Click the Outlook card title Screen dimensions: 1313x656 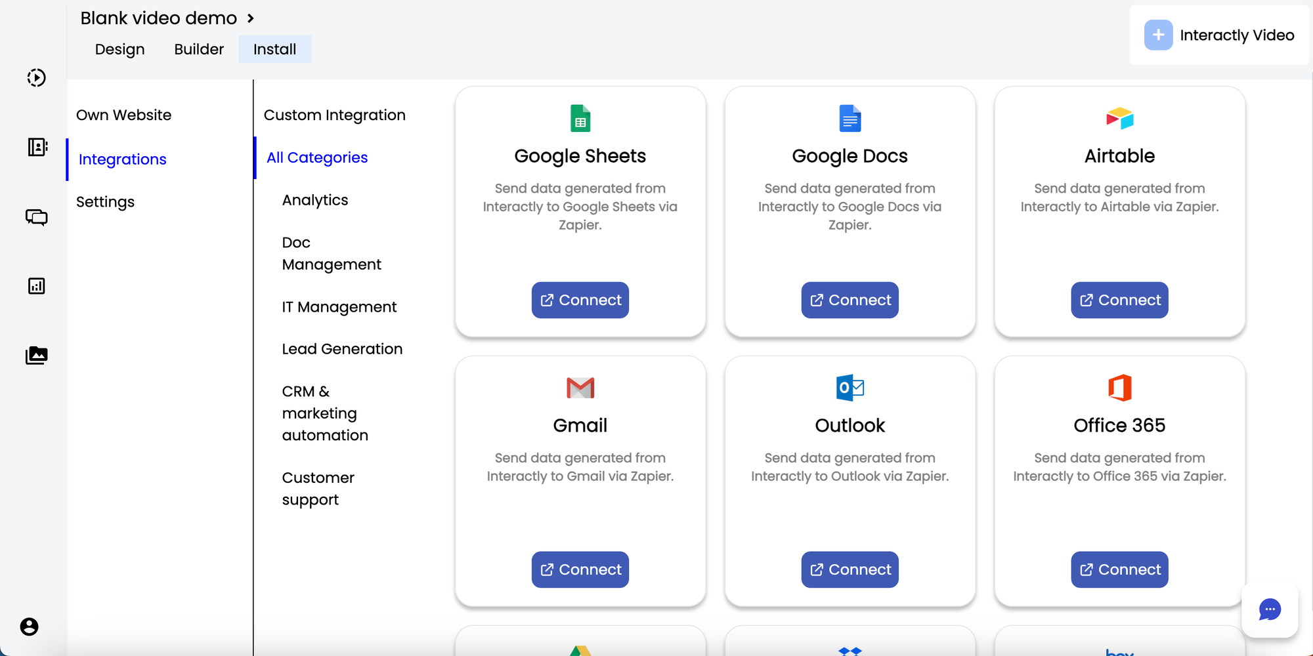(850, 426)
